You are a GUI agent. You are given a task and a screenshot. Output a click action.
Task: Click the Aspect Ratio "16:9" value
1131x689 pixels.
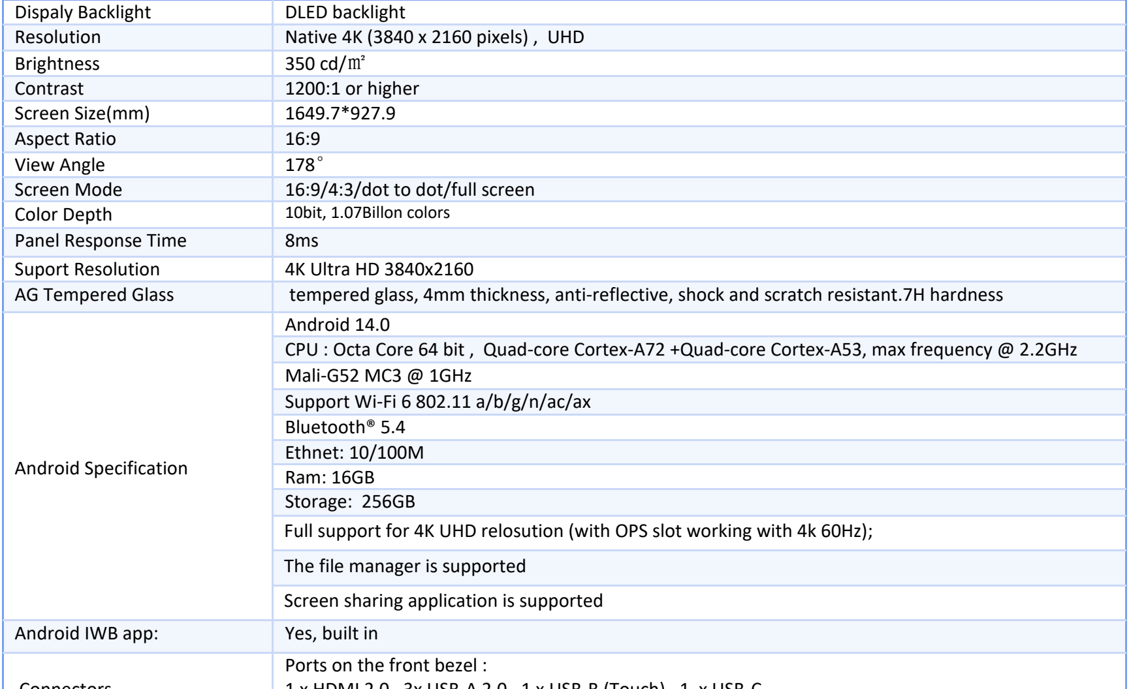(x=302, y=139)
